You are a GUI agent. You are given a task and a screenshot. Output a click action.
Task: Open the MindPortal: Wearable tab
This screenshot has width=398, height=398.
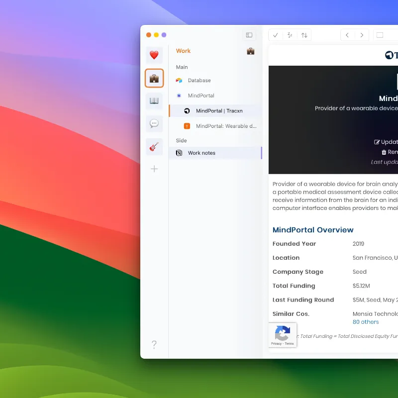click(226, 126)
